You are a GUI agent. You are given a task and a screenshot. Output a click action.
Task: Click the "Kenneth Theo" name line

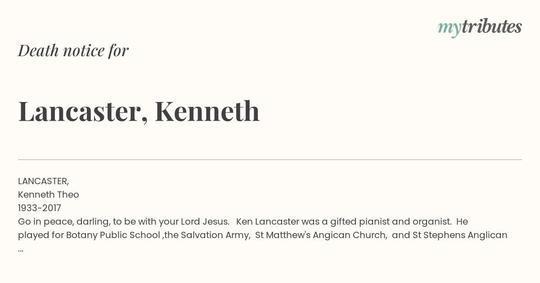[x=49, y=195]
